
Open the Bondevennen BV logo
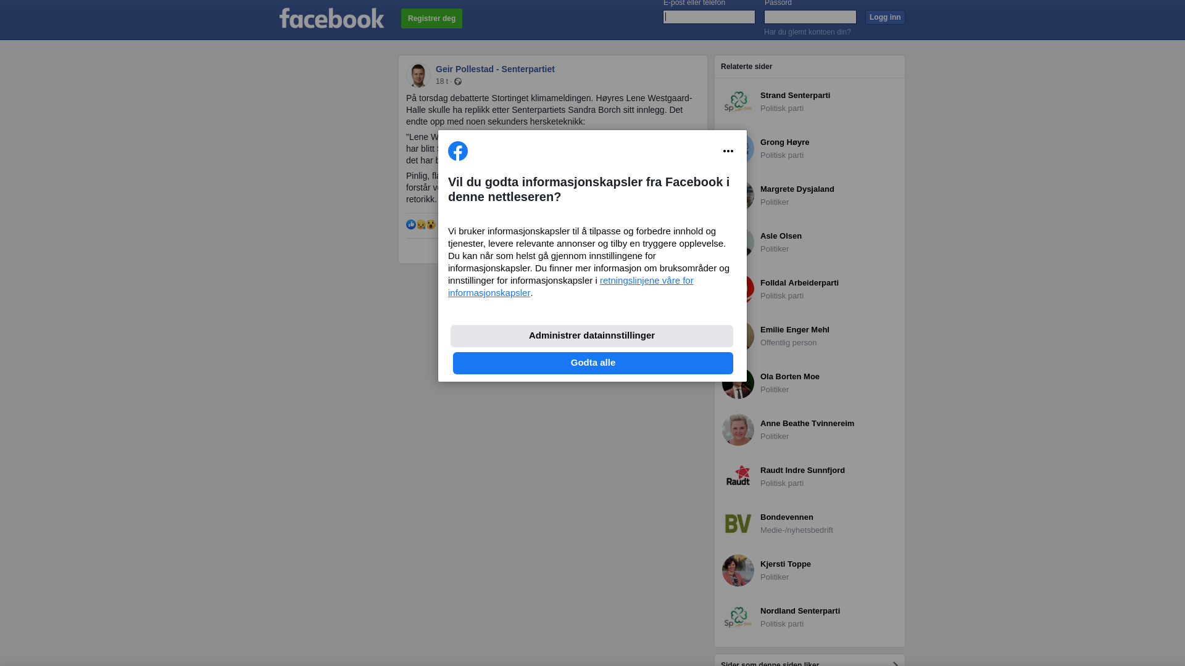738,524
